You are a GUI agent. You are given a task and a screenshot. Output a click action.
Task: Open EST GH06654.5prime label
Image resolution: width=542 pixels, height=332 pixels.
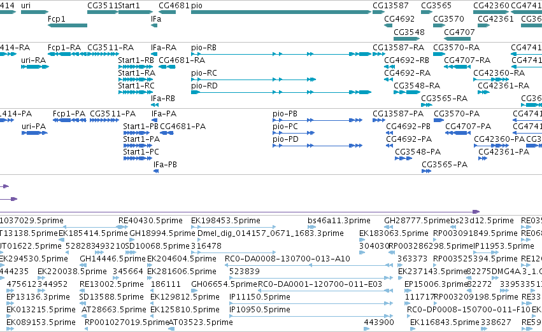224,284
